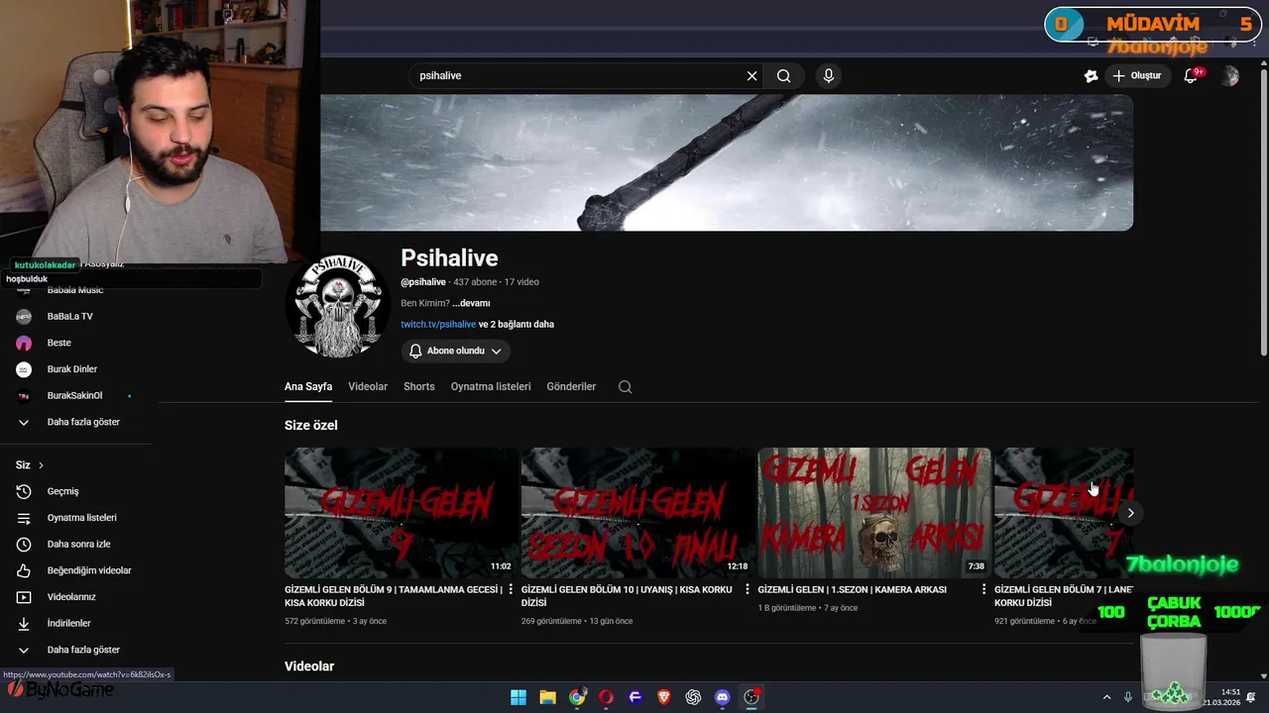This screenshot has height=713, width=1269.
Task: Open the 'GİZEMLİ GELEN BÖLÜM 10' video title
Action: (631, 595)
